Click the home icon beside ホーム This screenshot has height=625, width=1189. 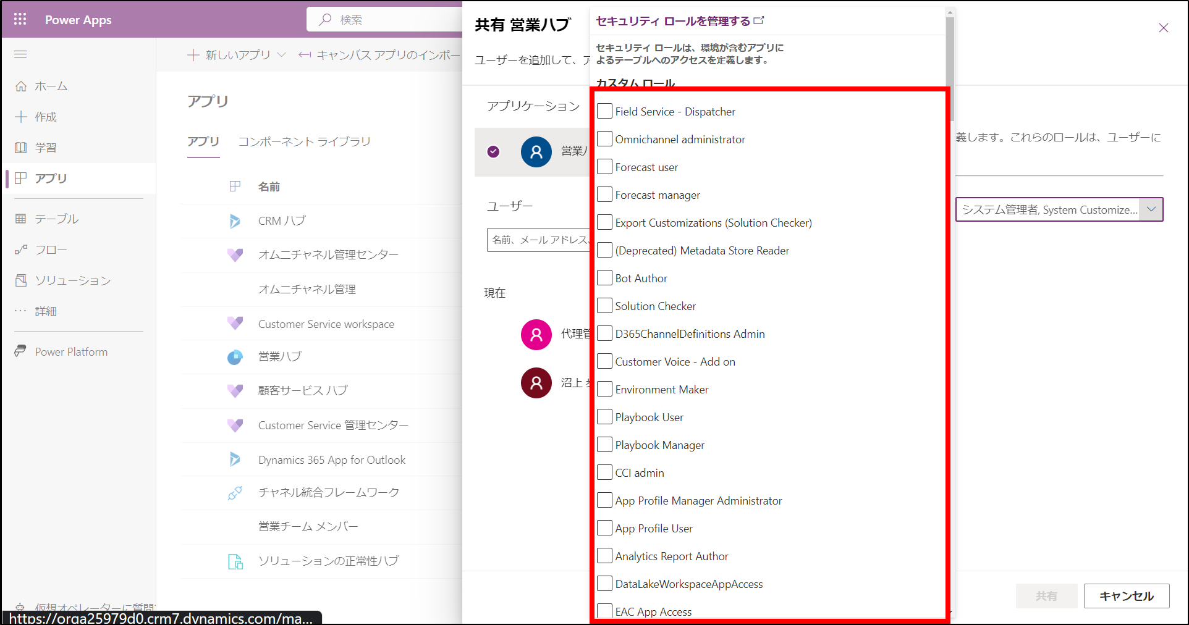pyautogui.click(x=21, y=86)
